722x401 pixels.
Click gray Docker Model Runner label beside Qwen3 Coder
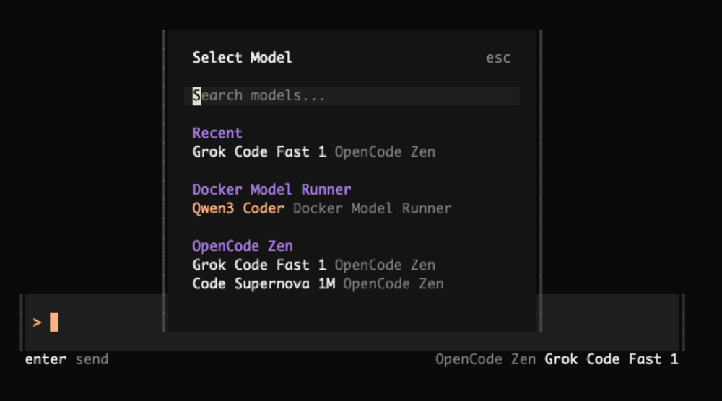(x=372, y=208)
